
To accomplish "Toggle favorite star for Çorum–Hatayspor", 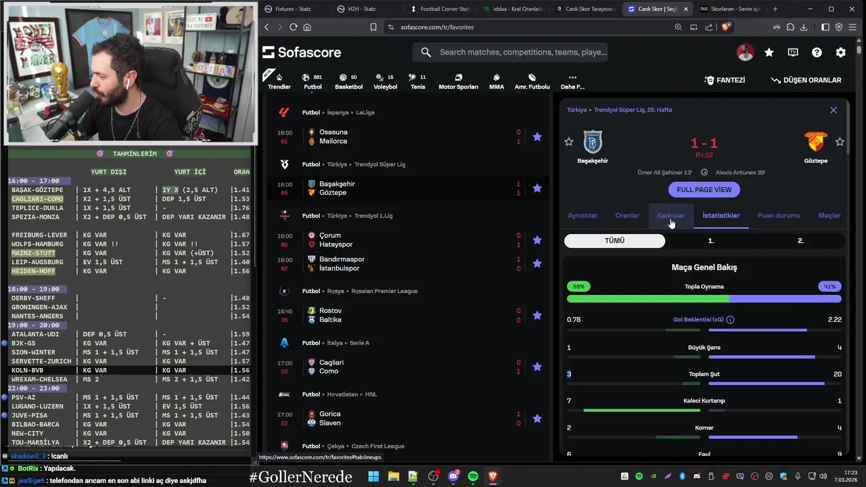I will (537, 239).
